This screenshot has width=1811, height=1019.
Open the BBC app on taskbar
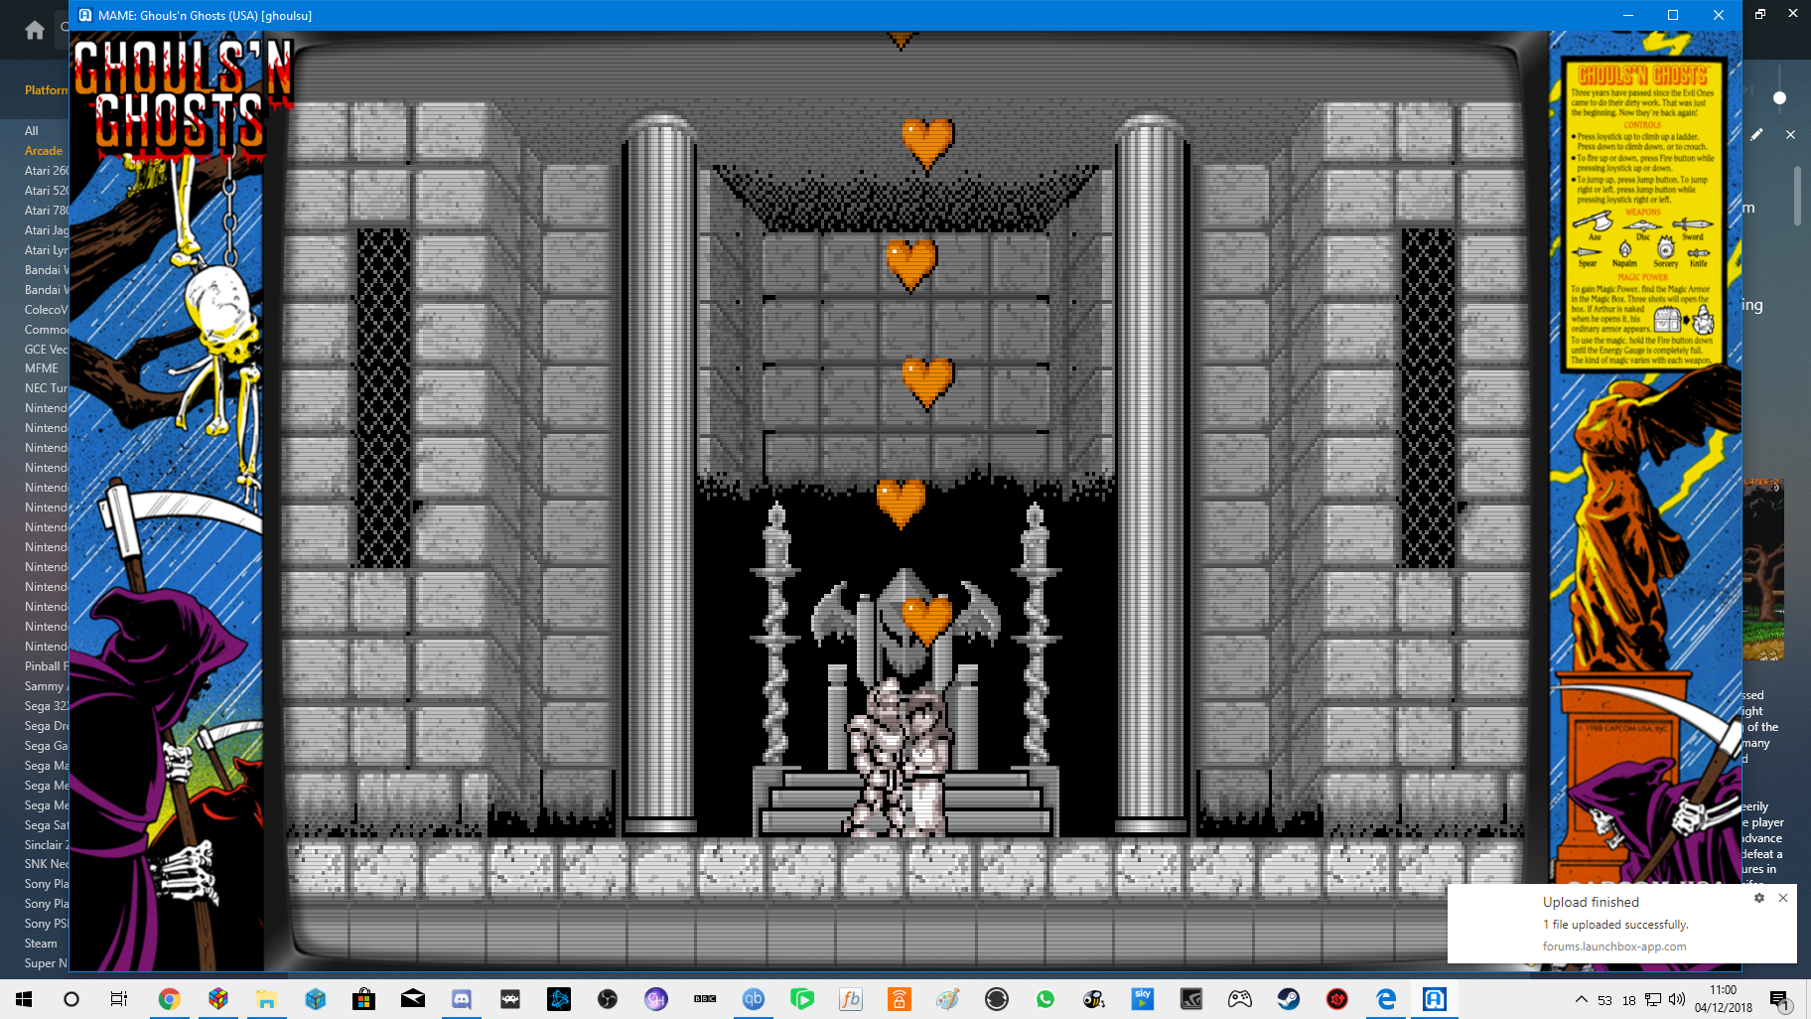[x=704, y=999]
